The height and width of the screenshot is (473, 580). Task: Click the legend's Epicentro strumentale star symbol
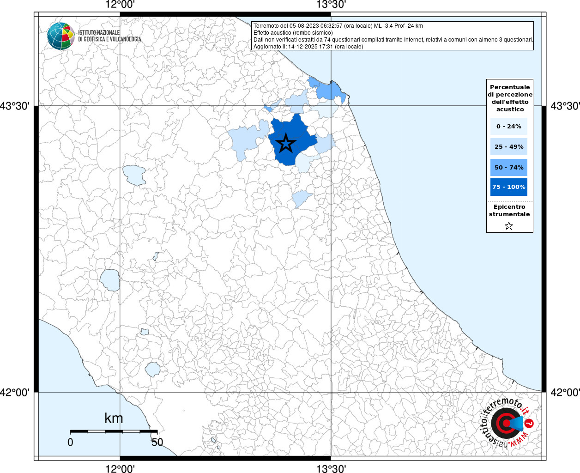pyautogui.click(x=509, y=226)
